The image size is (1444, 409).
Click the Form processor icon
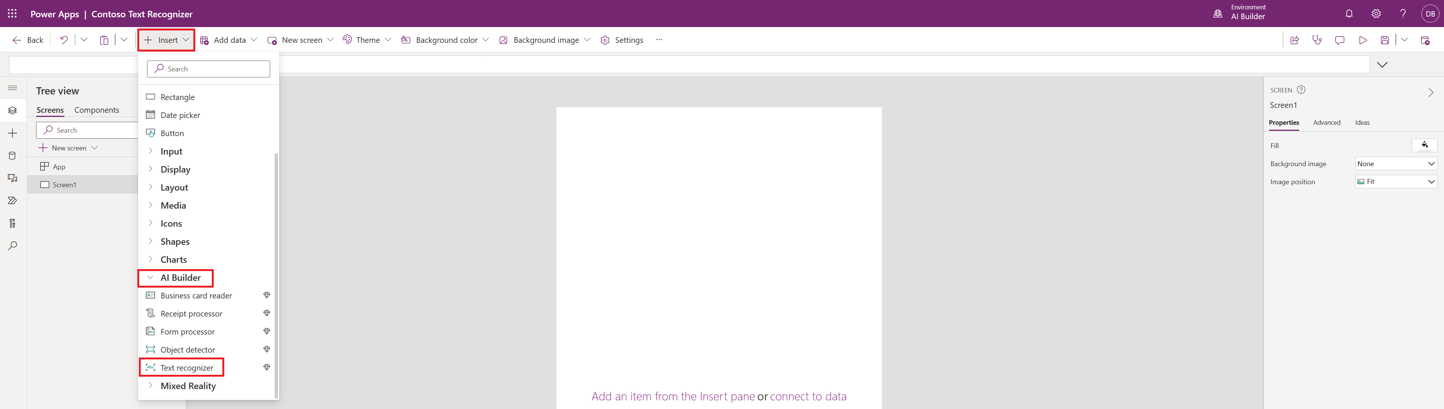pyautogui.click(x=149, y=332)
